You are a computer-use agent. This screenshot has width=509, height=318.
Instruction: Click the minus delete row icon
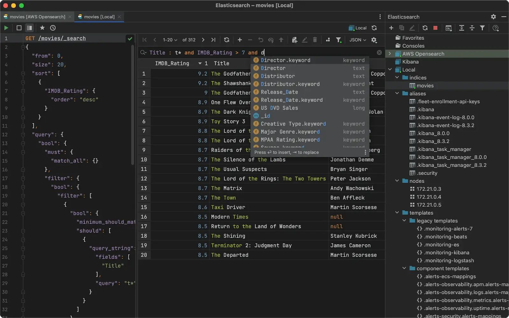(x=250, y=40)
